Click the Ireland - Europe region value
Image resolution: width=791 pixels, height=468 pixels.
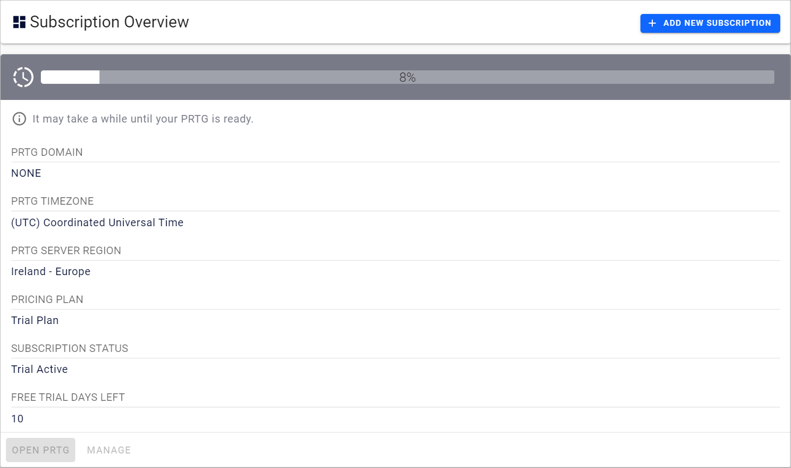pyautogui.click(x=51, y=271)
